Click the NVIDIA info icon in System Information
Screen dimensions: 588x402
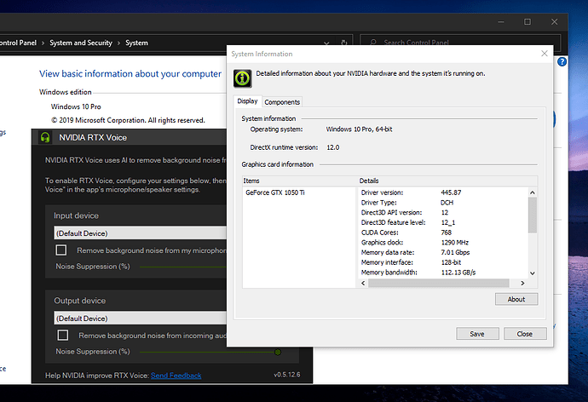242,78
